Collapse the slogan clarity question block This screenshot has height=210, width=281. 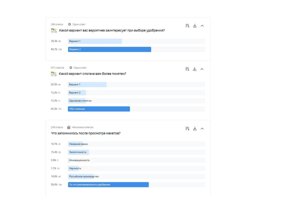[x=202, y=69]
